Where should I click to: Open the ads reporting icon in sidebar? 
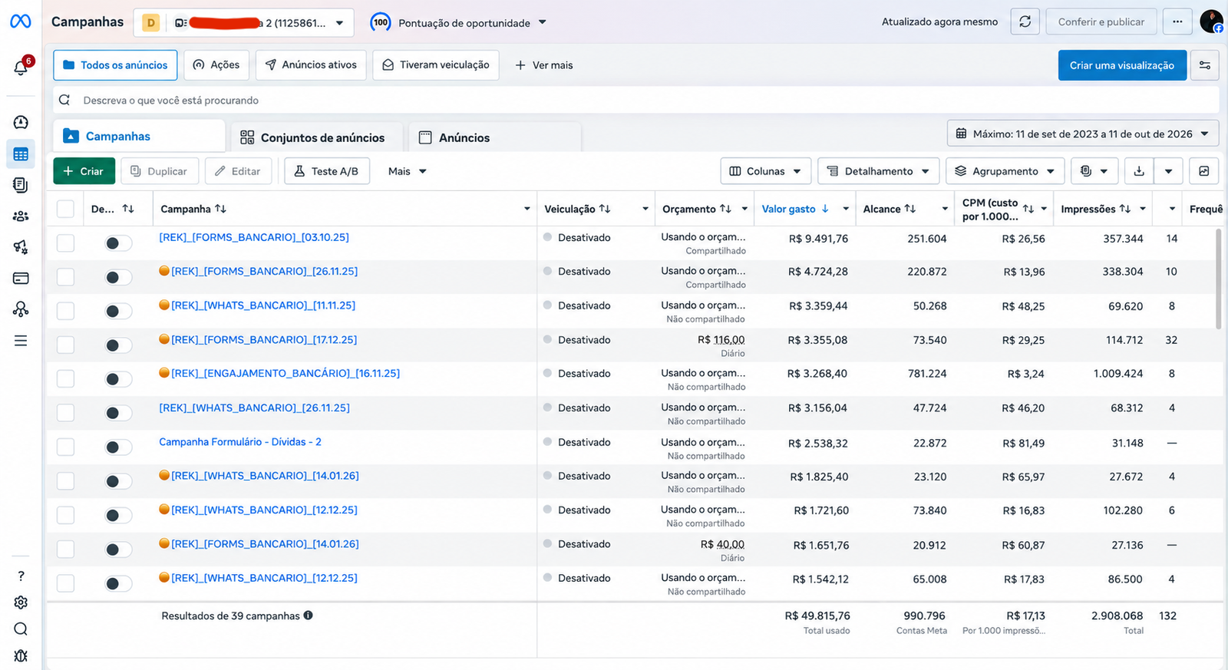coord(21,185)
